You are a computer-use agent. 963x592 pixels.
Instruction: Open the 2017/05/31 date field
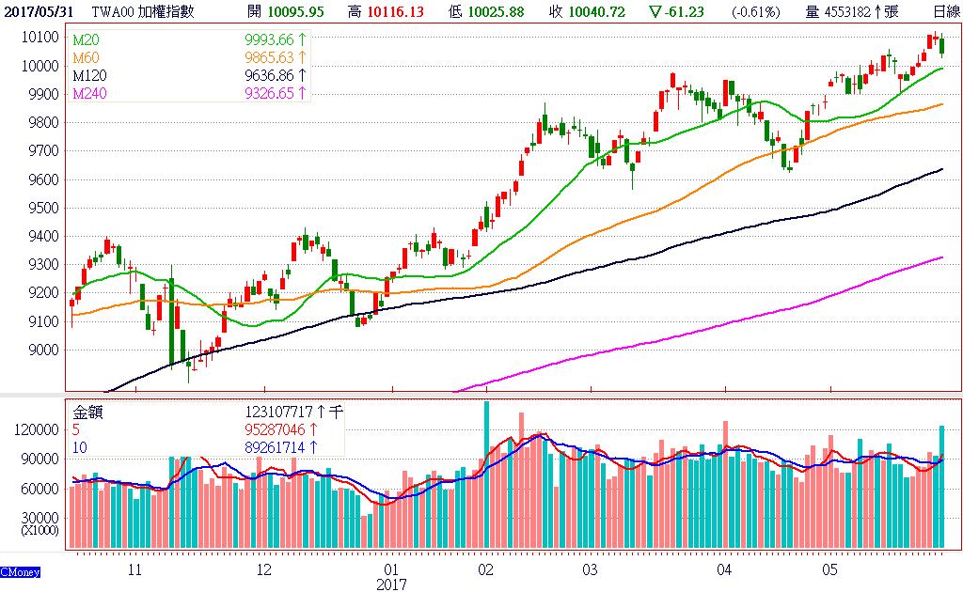coord(39,11)
